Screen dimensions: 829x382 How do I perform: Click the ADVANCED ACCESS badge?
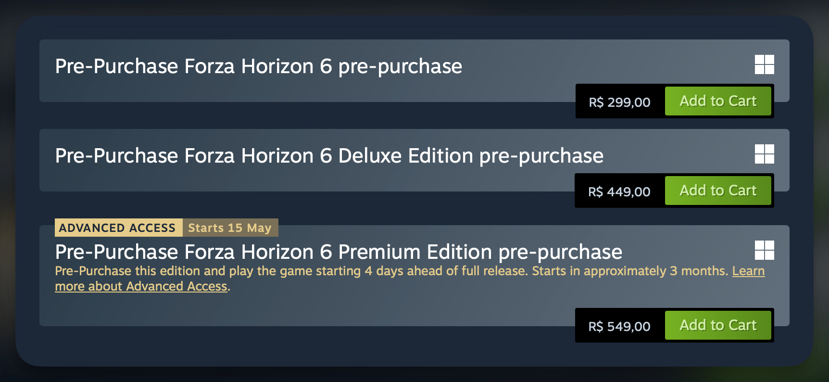click(118, 228)
